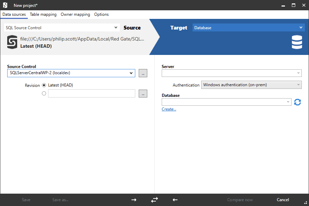This screenshot has height=206, width=309.
Task: Open the Server combo box
Action: 231,73
